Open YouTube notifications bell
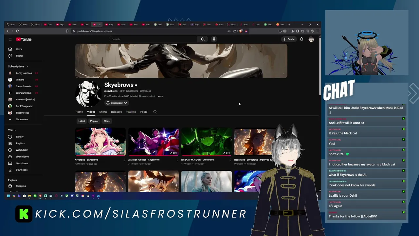Screen dimensions: 419x236 click(301, 39)
